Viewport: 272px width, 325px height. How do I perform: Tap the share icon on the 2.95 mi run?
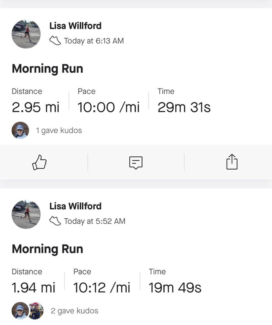(232, 162)
